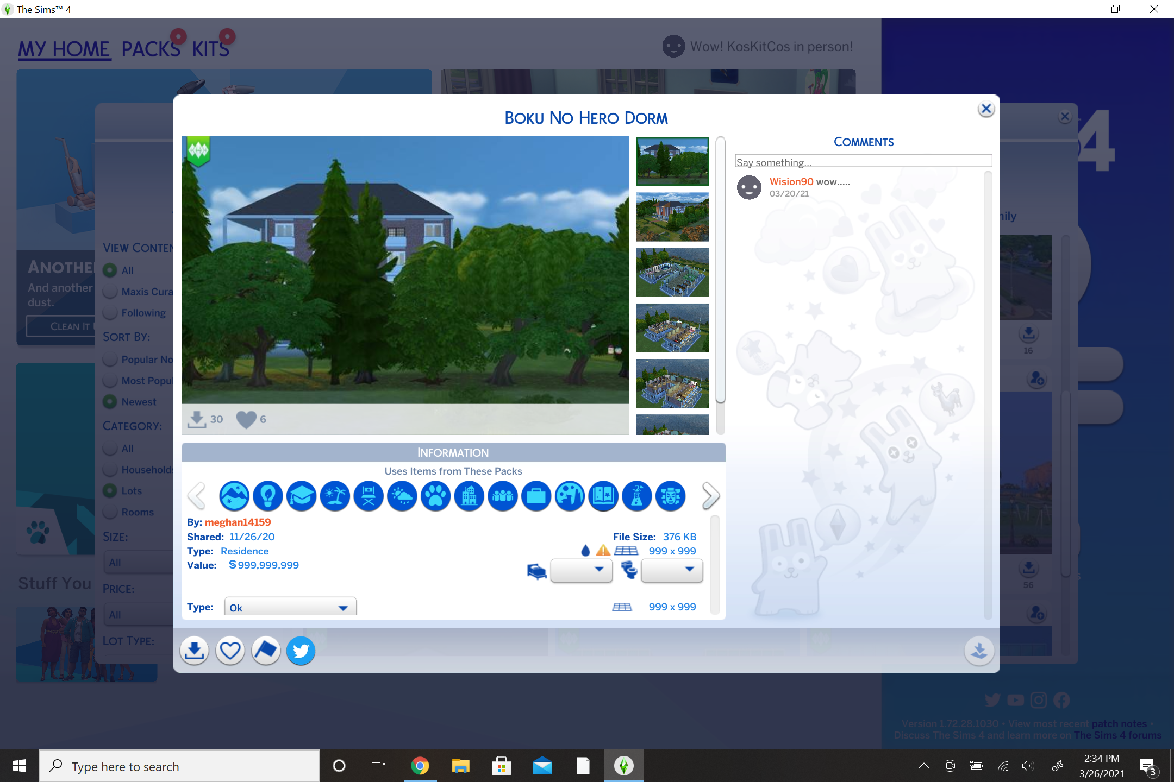Viewport: 1174px width, 782px height.
Task: Share lot via Twitter icon
Action: coord(301,650)
